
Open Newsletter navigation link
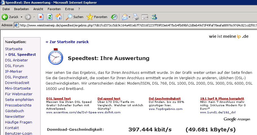(x=15, y=116)
